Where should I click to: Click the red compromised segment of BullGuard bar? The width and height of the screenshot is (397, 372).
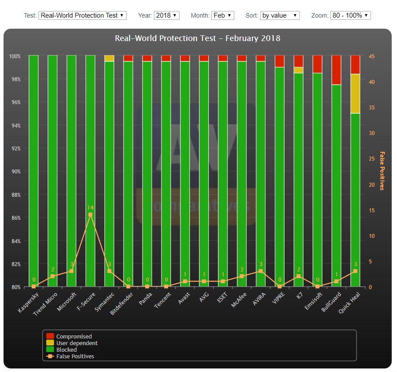(336, 70)
